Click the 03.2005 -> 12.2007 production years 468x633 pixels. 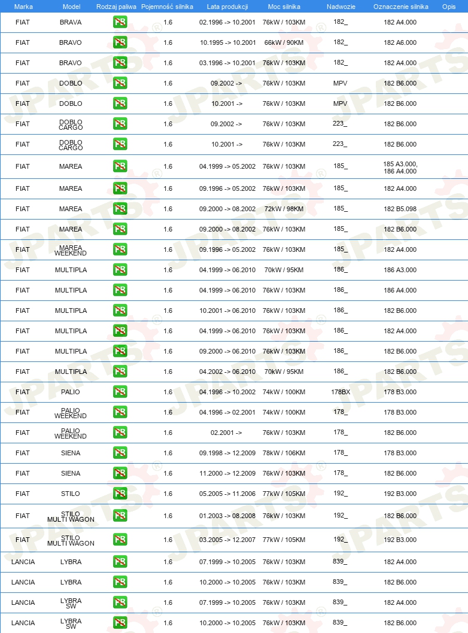click(x=227, y=539)
